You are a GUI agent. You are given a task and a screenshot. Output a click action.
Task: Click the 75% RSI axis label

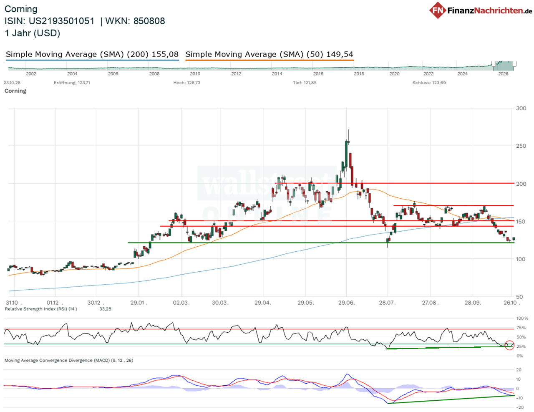click(x=521, y=328)
